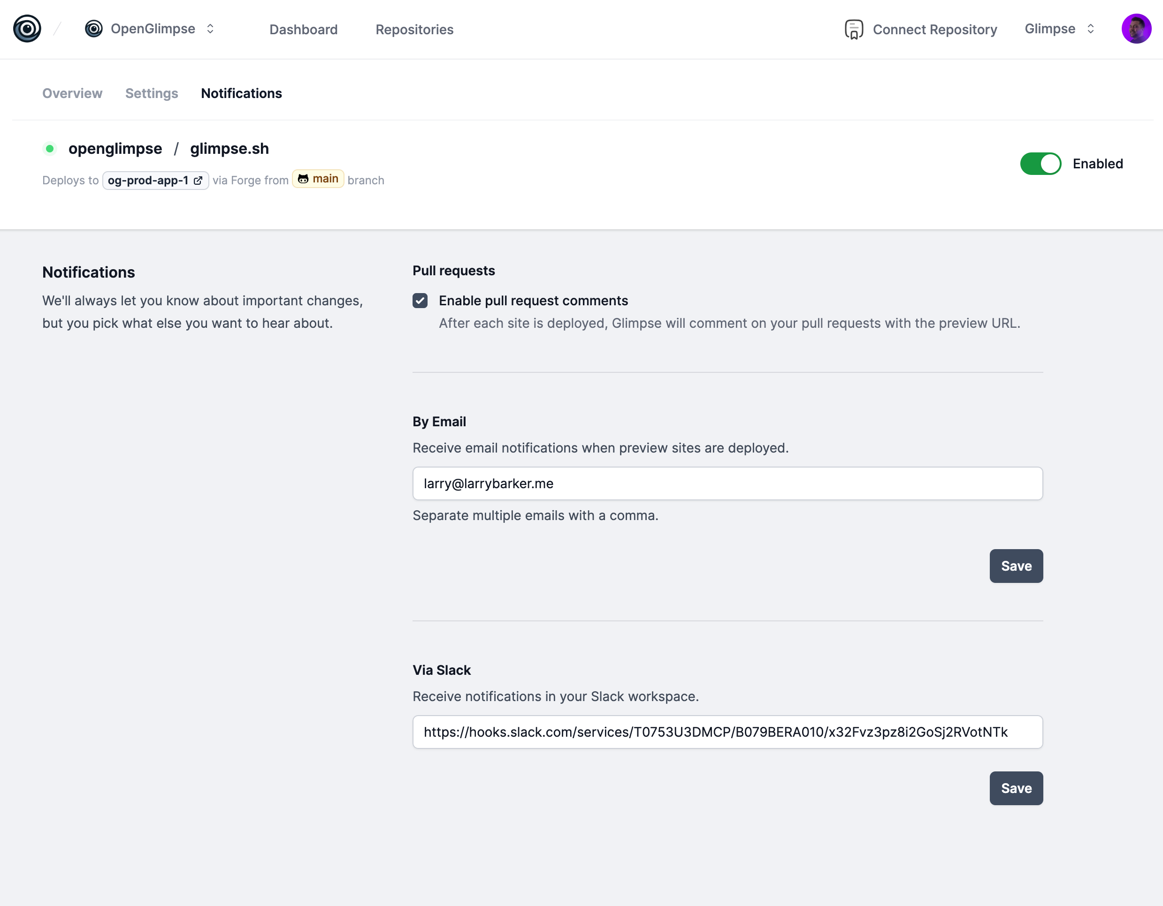Click the Glimpse logo in top-left corner
This screenshot has width=1163, height=906.
coord(27,29)
